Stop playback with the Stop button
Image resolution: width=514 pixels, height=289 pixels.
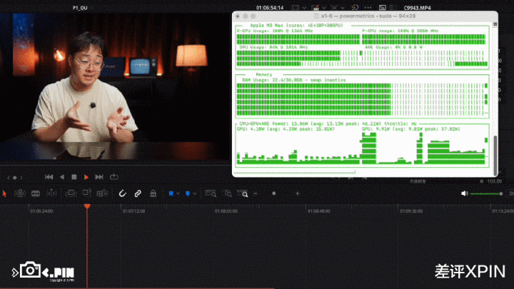(74, 177)
